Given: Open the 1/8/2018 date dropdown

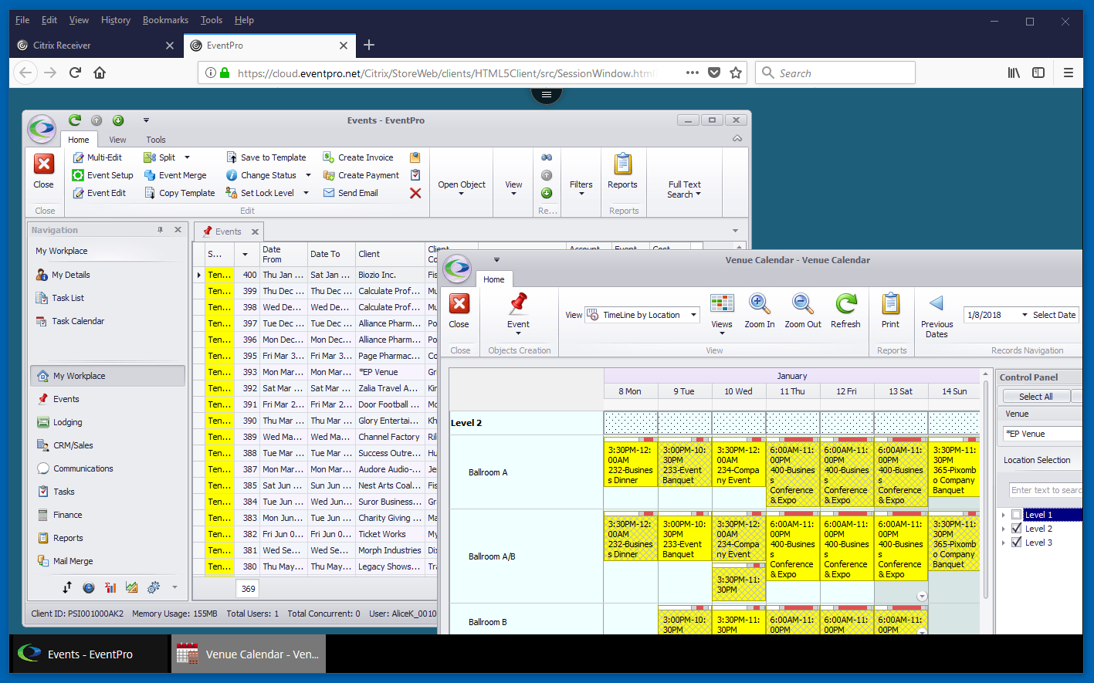Looking at the screenshot, I should (1025, 315).
